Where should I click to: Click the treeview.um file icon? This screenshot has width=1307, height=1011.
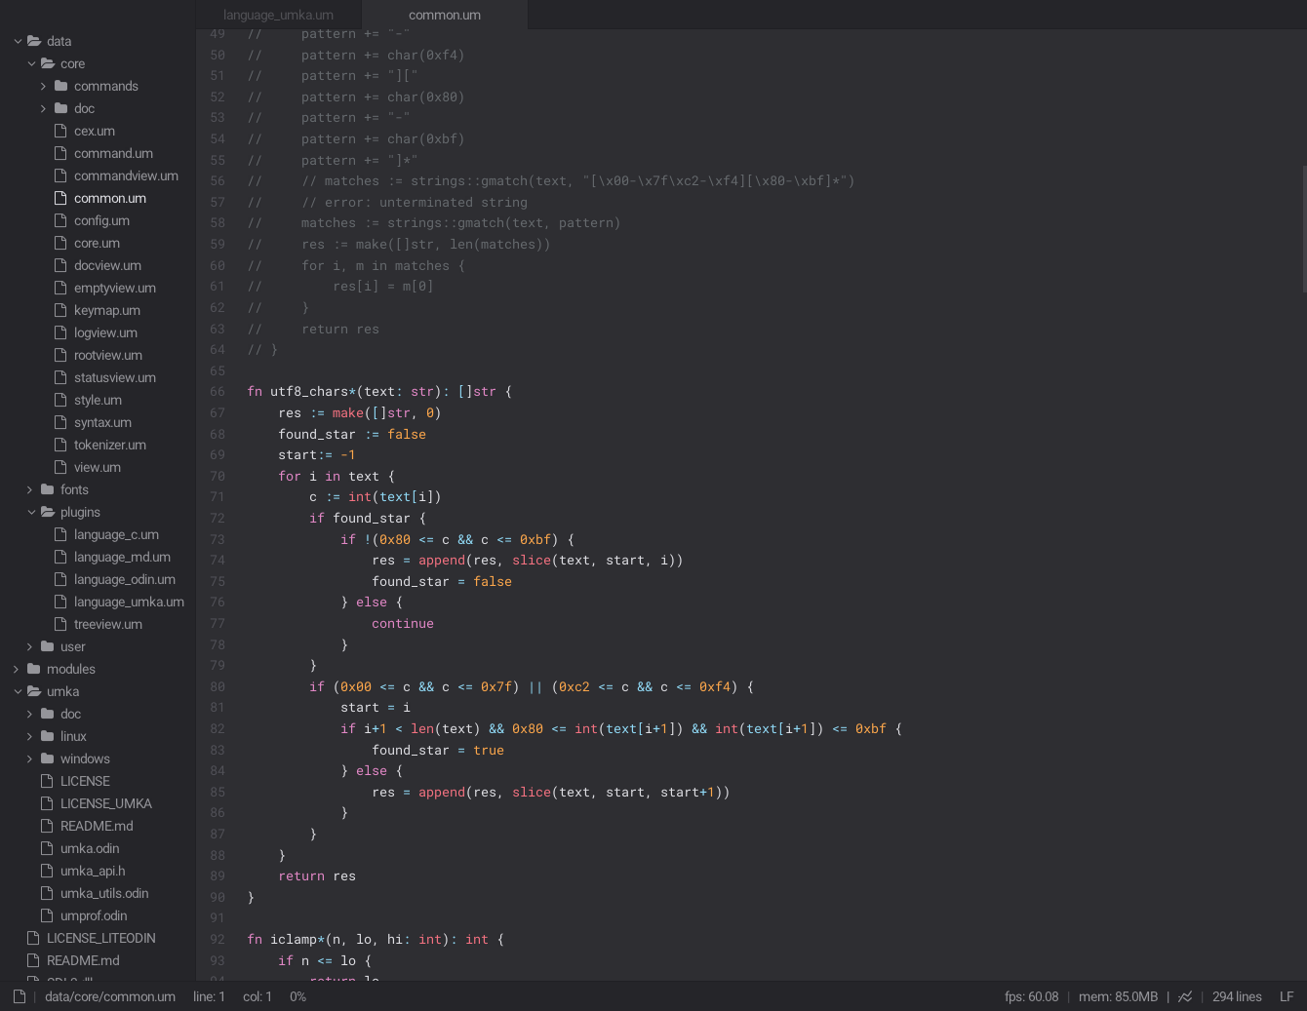tap(60, 624)
